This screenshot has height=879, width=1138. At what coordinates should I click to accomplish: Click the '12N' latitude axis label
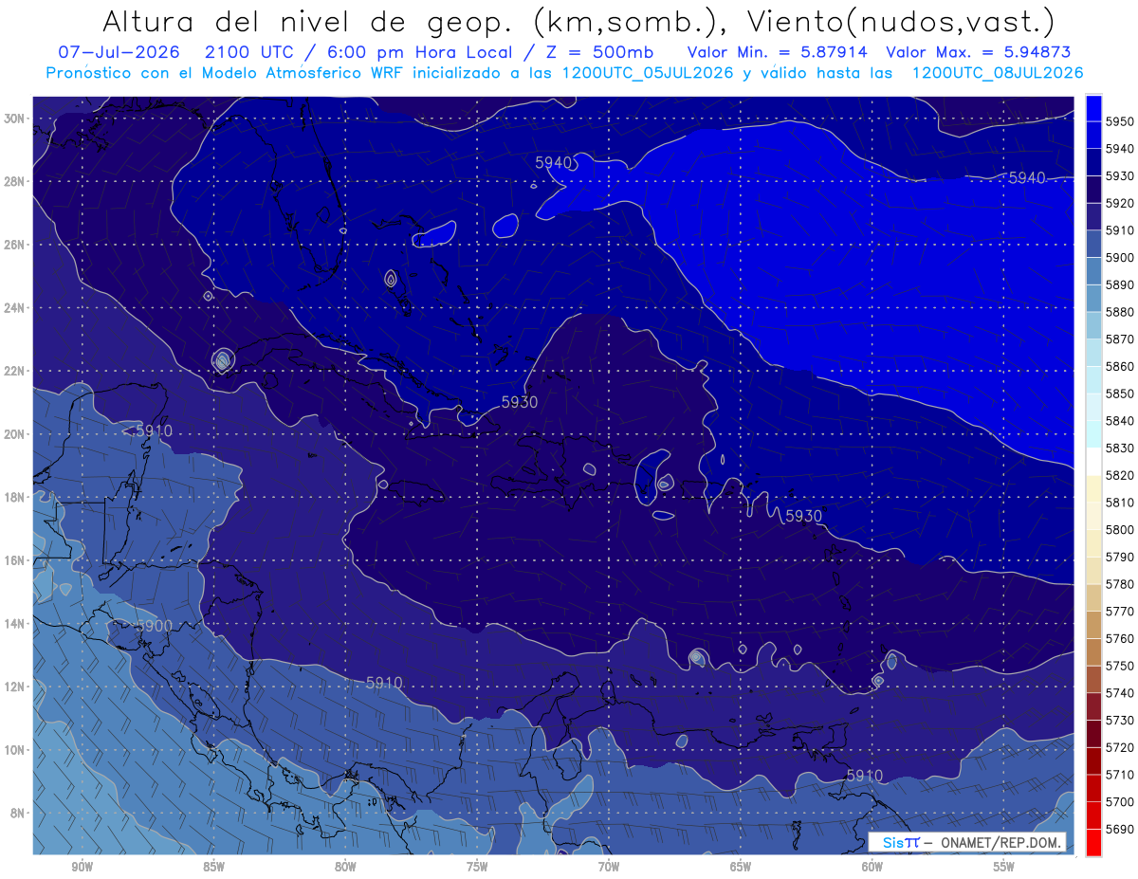[16, 687]
